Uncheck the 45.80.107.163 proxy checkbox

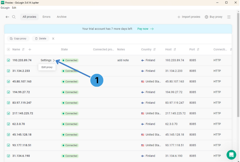(x=8, y=81)
